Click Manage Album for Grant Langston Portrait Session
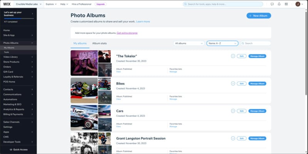The image size is (308, 154). (257, 138)
